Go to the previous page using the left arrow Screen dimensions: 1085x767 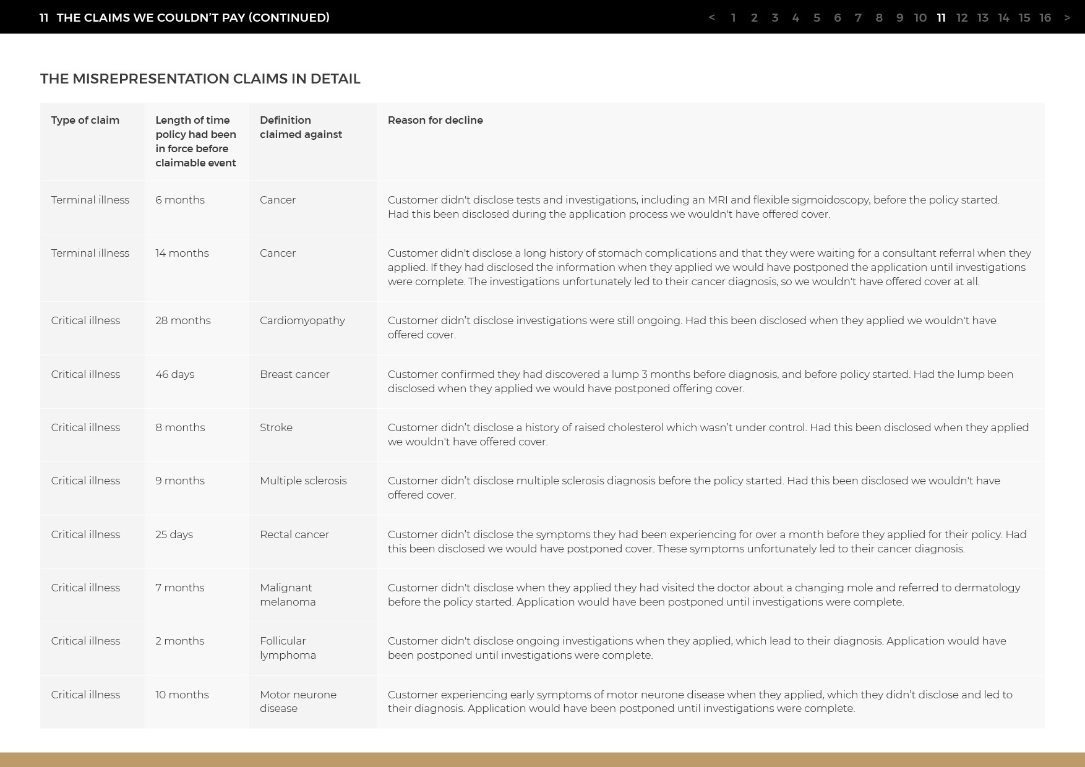[x=713, y=18]
